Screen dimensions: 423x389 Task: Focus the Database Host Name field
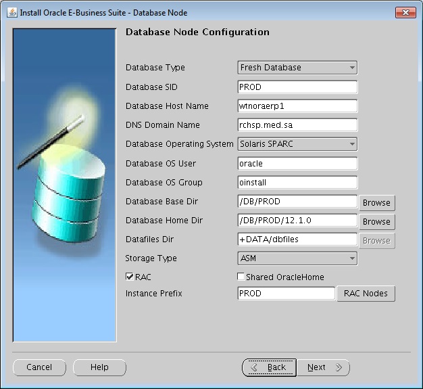[x=297, y=106]
